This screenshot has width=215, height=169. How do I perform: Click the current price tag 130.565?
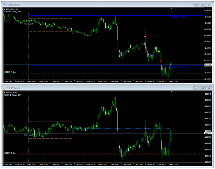208,133
